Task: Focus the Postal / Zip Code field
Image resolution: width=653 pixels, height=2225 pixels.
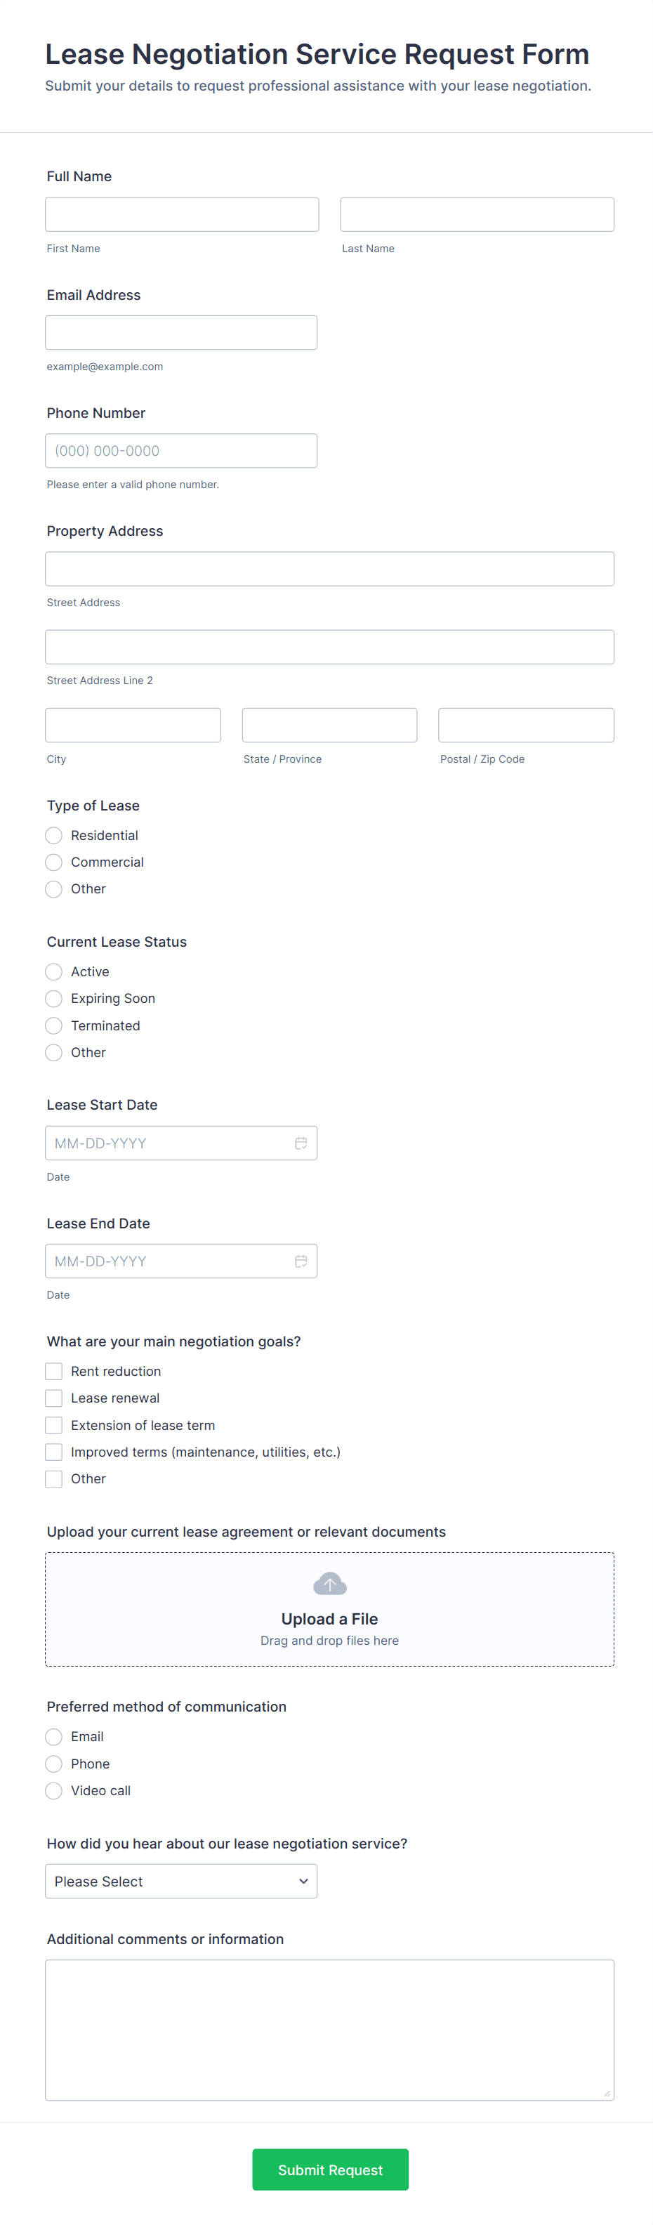Action: [525, 725]
